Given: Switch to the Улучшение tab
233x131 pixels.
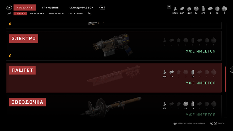Looking at the screenshot, I should [50, 8].
